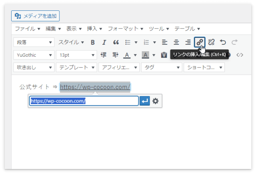Align text left
The image size is (256, 174).
(x=165, y=42)
